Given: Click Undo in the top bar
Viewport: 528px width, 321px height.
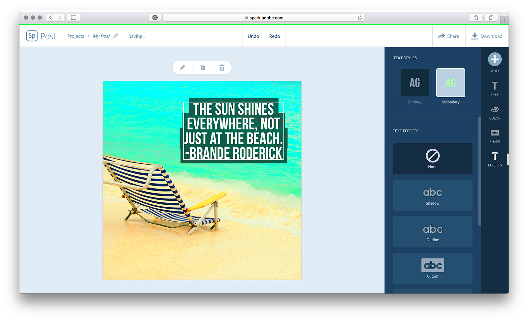Looking at the screenshot, I should coord(253,36).
